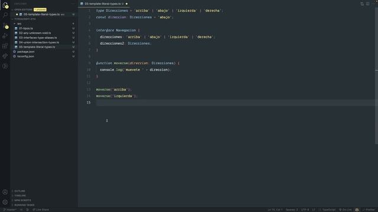Click 'interface Navegacion' on line 4

point(116,30)
